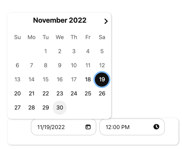Pick November 23 date
The height and width of the screenshot is (149, 182).
click(x=59, y=93)
